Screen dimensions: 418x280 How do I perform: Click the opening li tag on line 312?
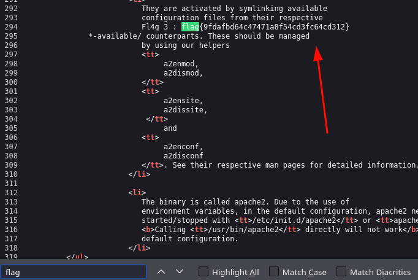[x=137, y=193]
